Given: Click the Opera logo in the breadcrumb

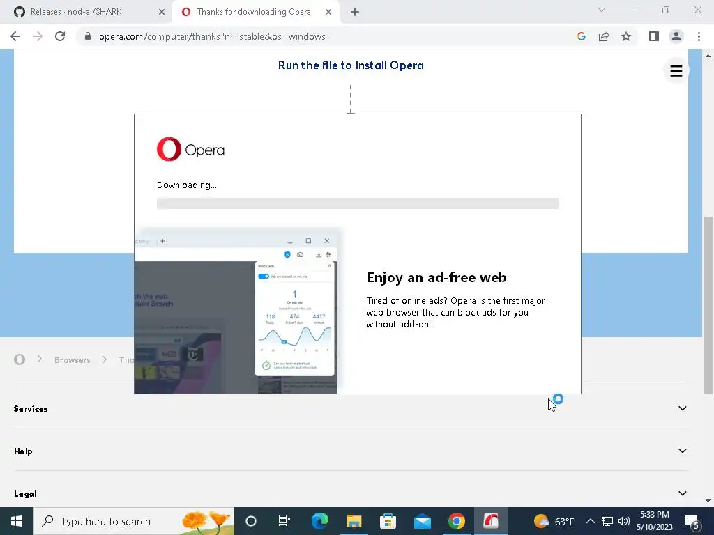Looking at the screenshot, I should pos(19,359).
